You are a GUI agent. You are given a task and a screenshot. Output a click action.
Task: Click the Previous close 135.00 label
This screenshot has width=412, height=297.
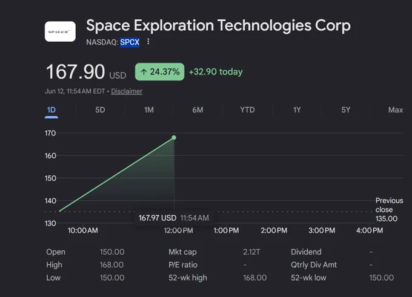389,209
